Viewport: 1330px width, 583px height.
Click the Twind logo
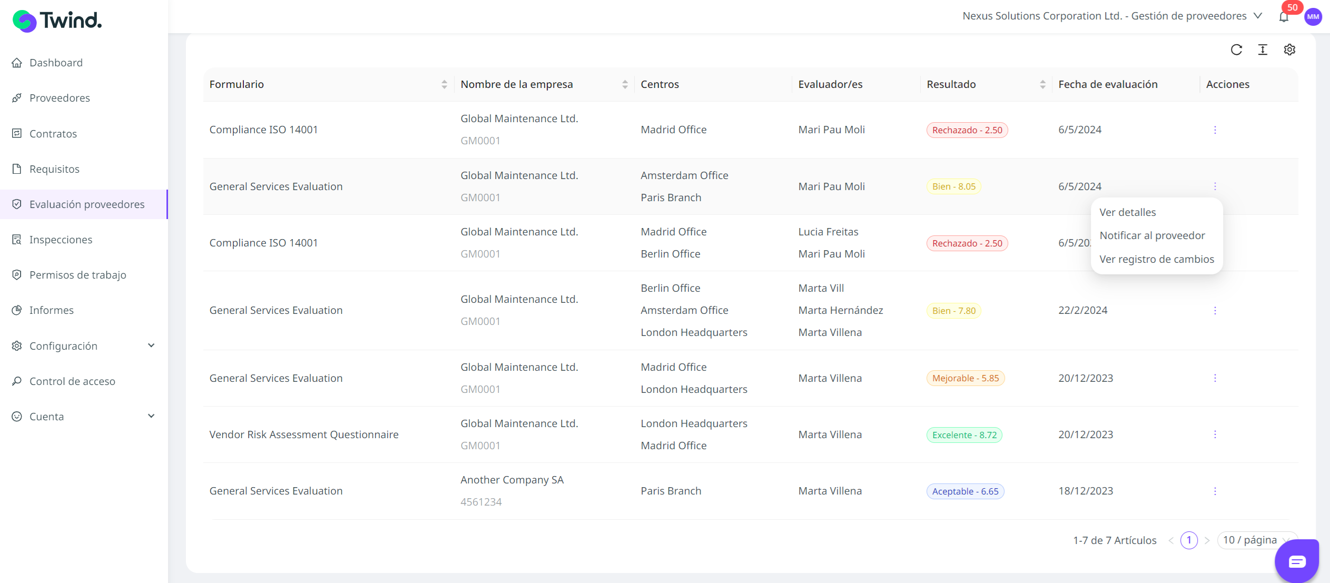coord(57,21)
